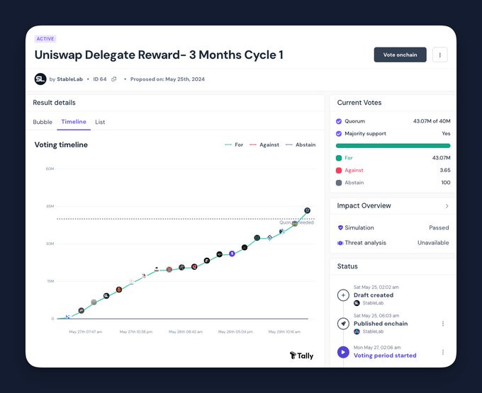Click the red Against color swatch
The width and height of the screenshot is (482, 393).
tap(339, 171)
